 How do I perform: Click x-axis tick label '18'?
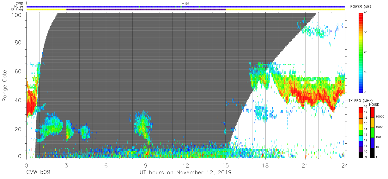pos(265,165)
